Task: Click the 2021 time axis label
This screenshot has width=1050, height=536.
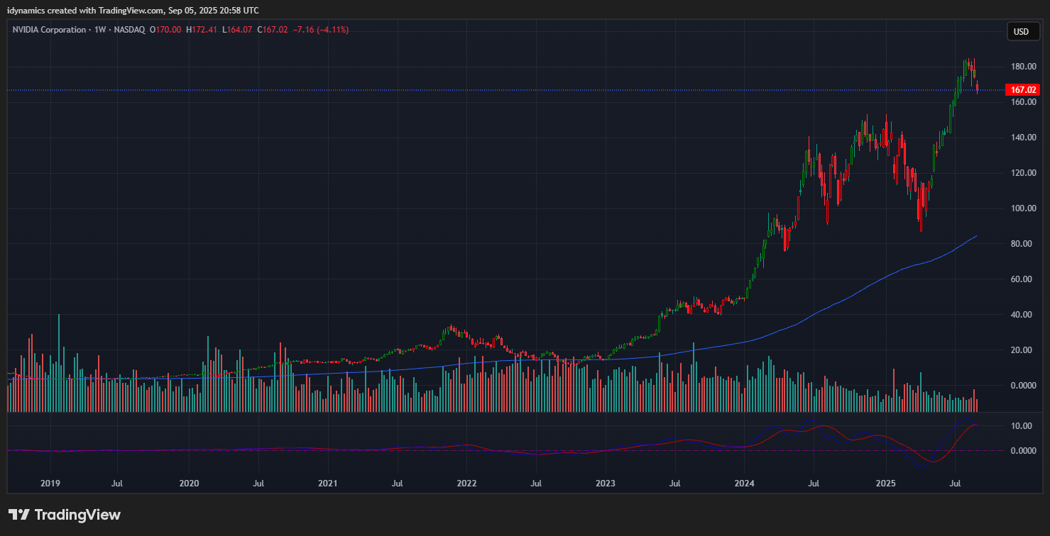Action: [327, 484]
